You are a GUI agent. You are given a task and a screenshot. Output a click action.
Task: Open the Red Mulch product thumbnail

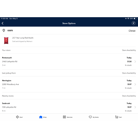point(6,40)
